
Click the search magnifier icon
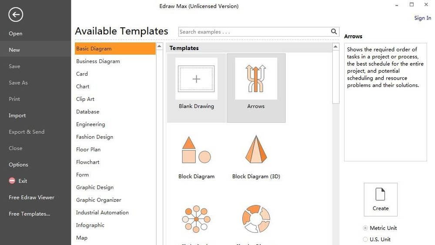coord(334,32)
